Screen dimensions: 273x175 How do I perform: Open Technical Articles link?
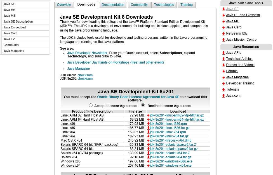click(x=239, y=59)
